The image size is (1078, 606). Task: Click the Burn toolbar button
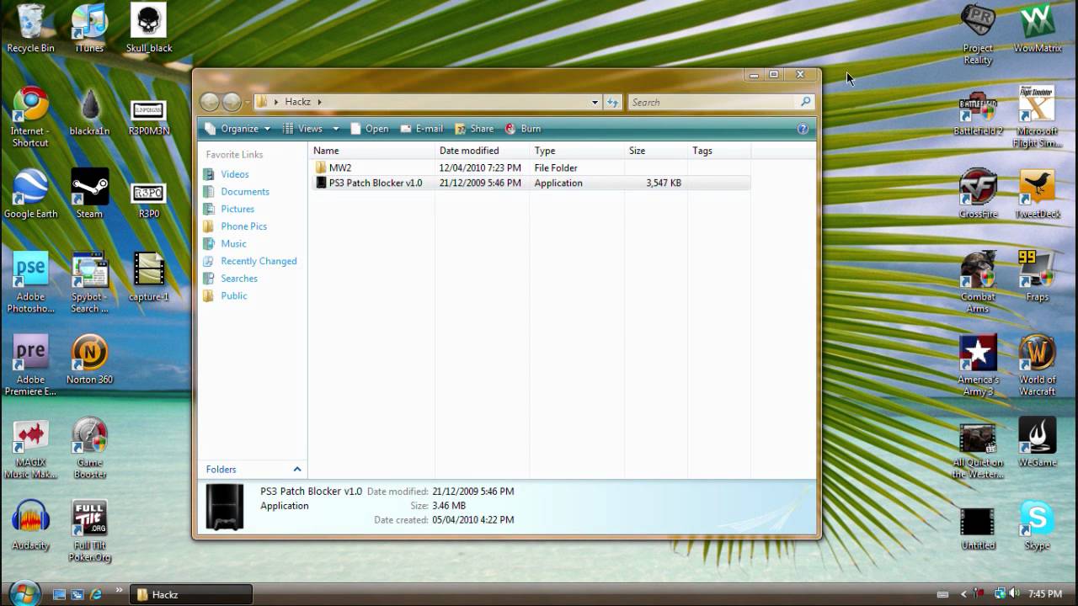(523, 129)
